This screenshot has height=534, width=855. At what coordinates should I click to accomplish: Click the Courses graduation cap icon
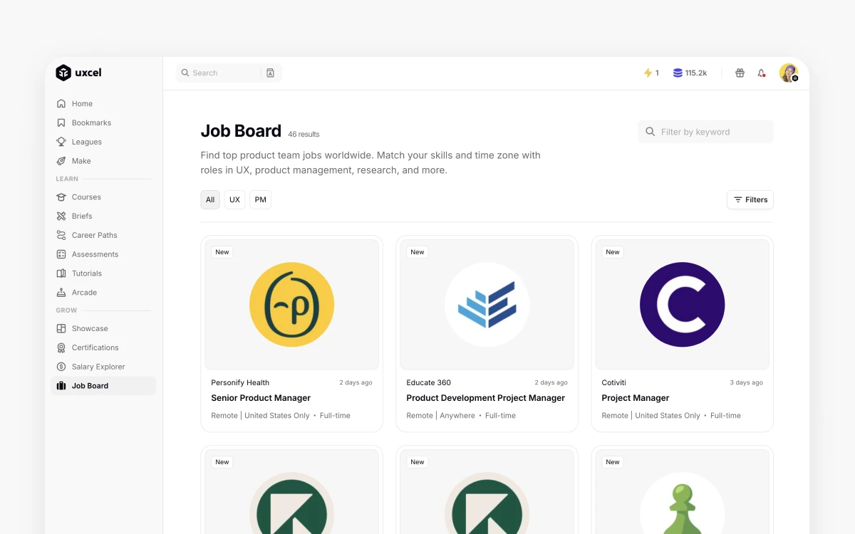click(x=61, y=197)
